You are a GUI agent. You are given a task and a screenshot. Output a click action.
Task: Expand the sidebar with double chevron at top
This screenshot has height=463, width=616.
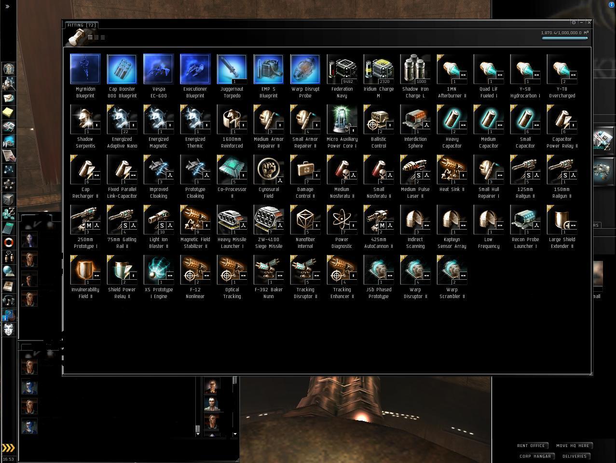7,7
